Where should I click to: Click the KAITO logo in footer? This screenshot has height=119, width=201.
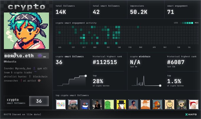(191, 114)
